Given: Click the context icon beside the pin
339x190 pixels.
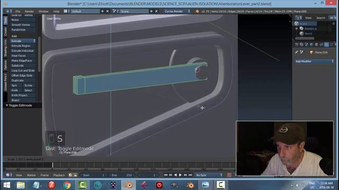Looking at the screenshot, I should point(301,52).
